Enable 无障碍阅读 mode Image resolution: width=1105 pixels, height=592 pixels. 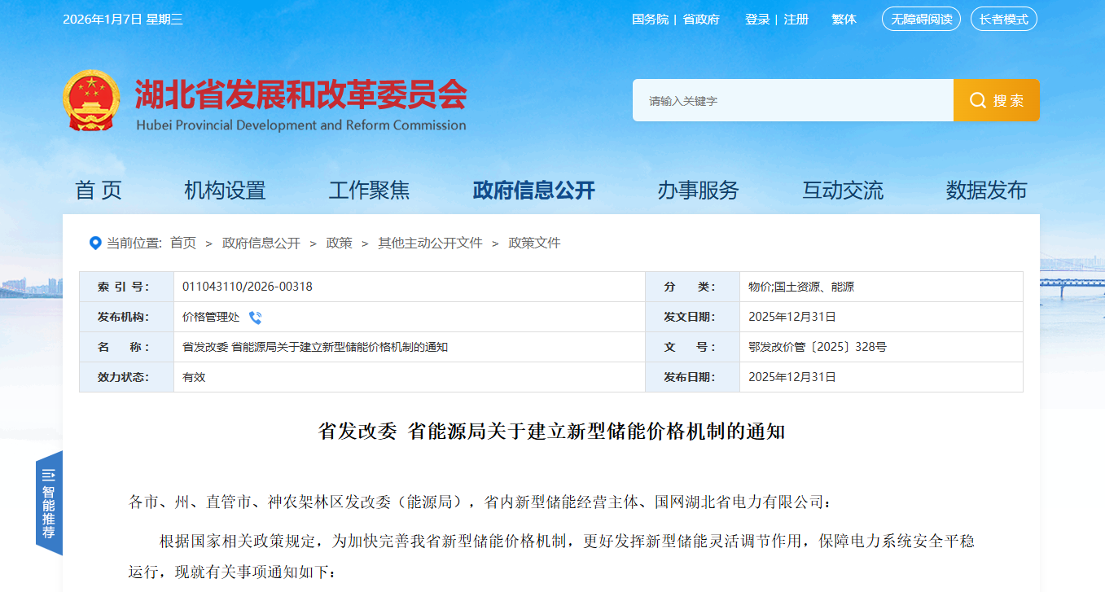[921, 19]
